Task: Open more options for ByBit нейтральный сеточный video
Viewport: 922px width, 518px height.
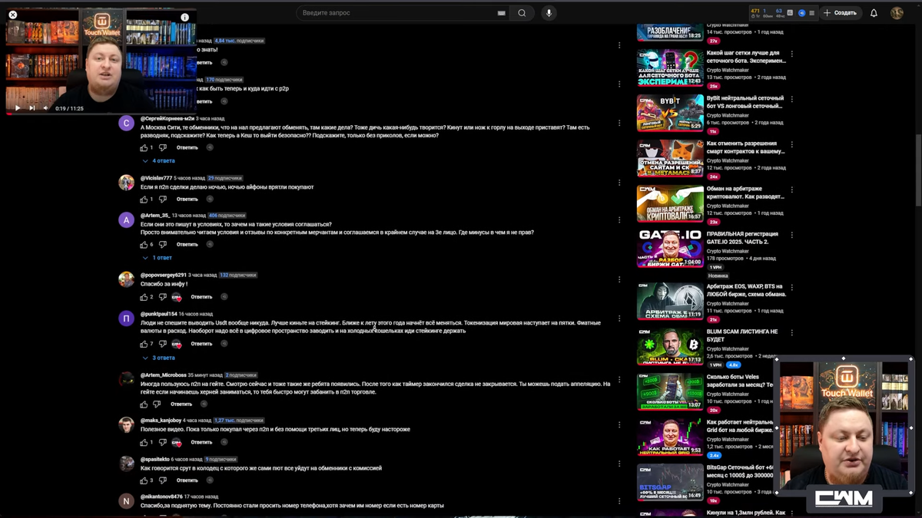Action: pos(792,100)
